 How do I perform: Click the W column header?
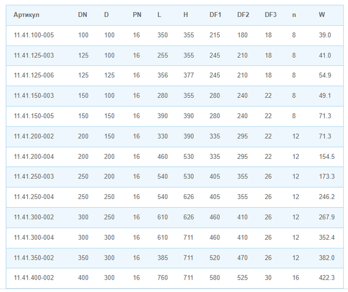point(322,15)
